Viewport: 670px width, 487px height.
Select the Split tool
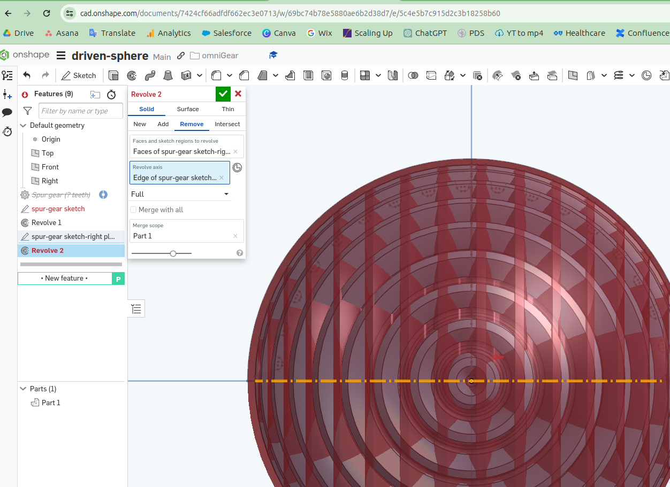coord(431,75)
